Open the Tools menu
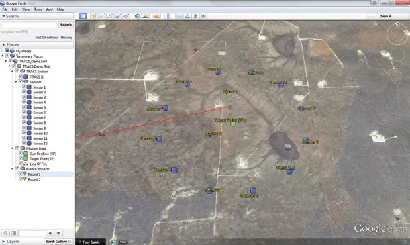 pos(38,9)
